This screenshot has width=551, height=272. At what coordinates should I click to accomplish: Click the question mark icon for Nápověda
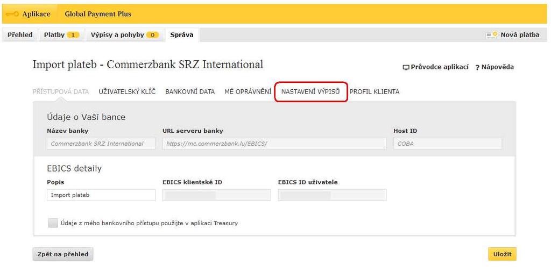click(x=477, y=67)
